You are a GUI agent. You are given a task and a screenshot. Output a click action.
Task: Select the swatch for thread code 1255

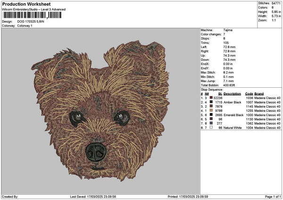[211, 110]
